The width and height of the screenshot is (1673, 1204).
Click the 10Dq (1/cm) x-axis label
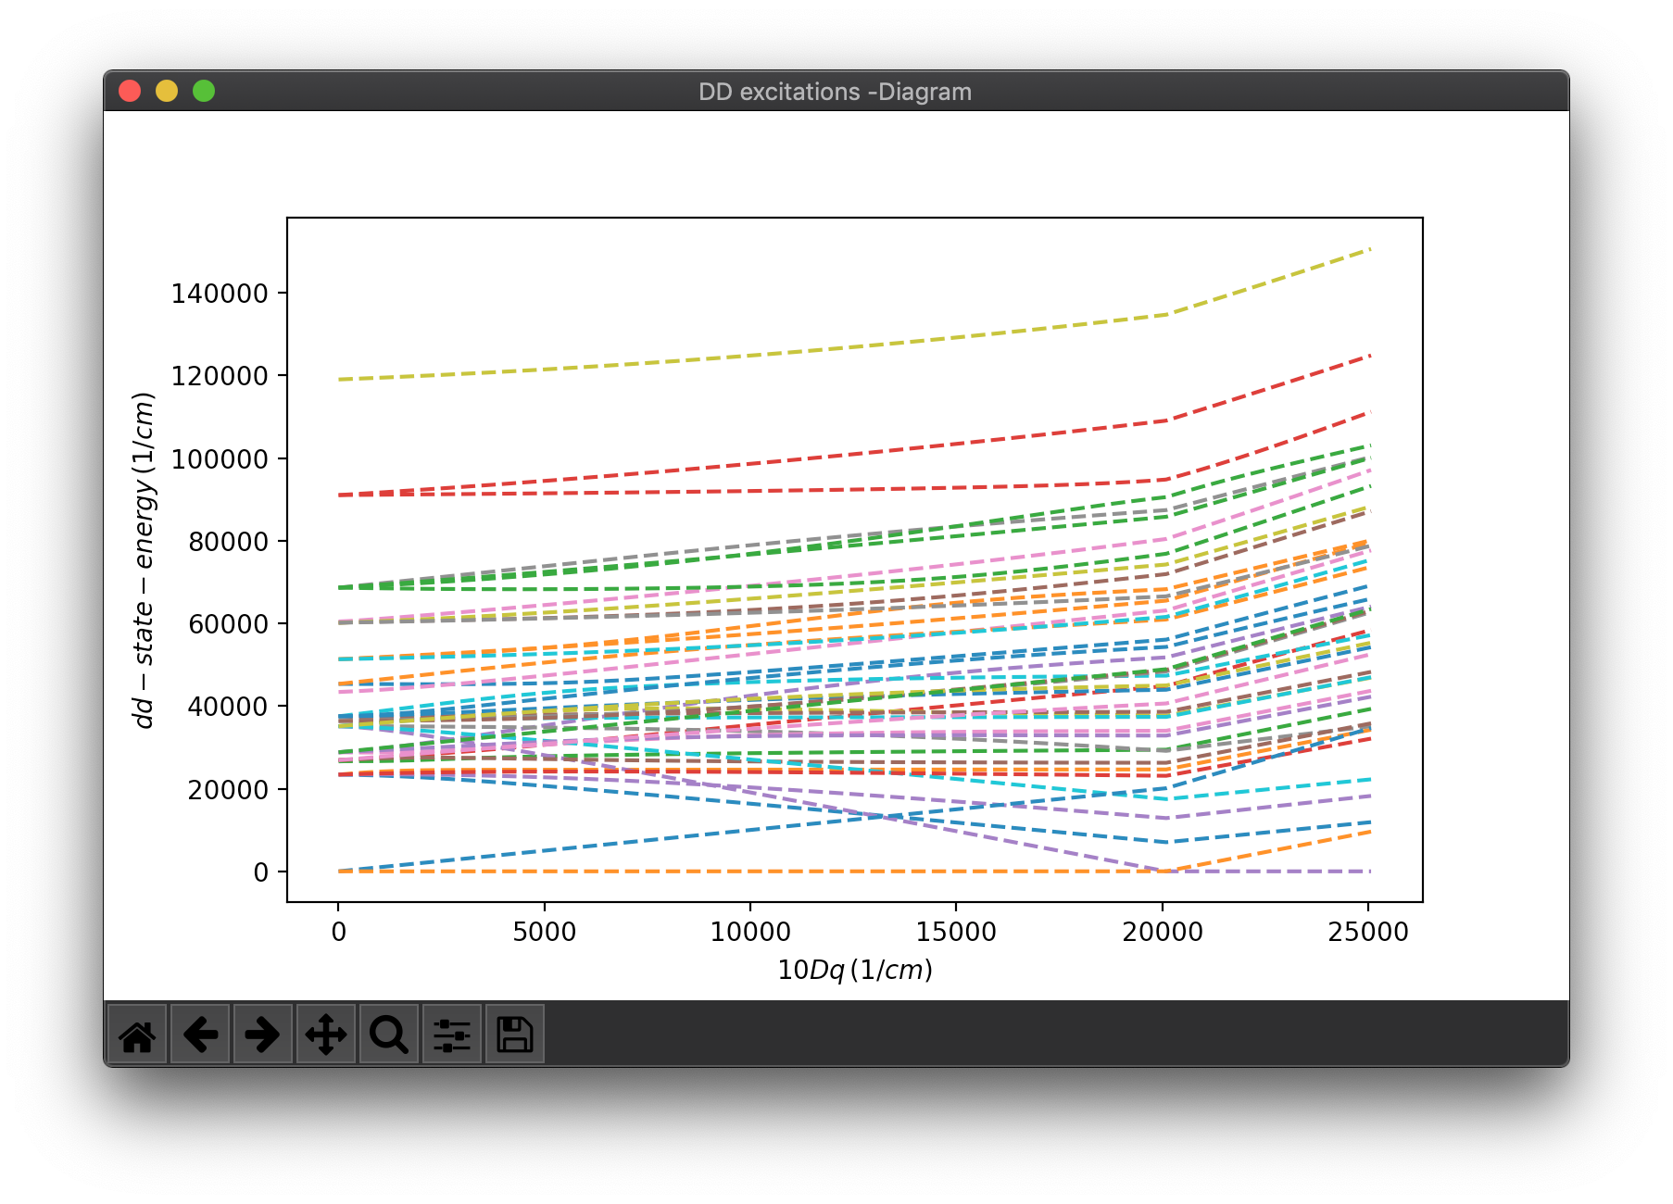tap(855, 970)
